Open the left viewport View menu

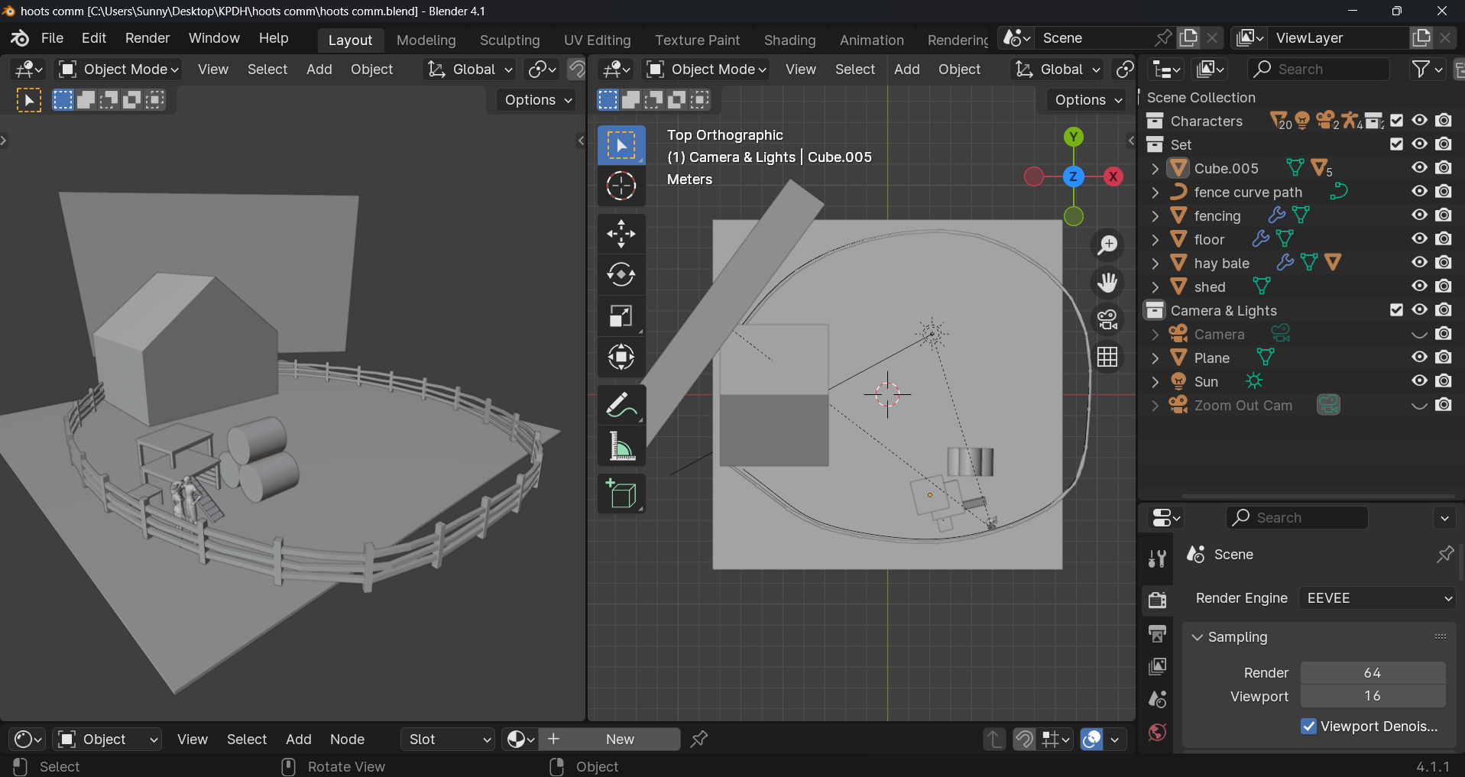point(212,70)
